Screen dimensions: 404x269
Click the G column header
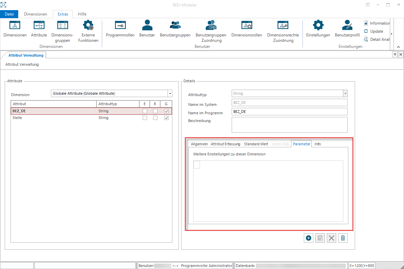point(166,104)
